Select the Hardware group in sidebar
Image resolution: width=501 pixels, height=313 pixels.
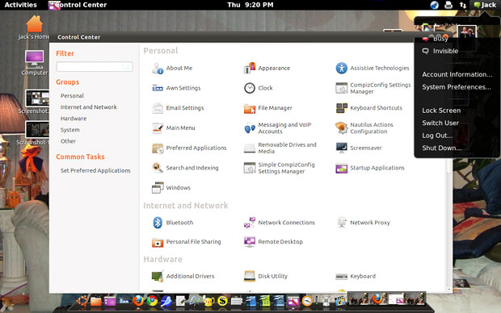[x=74, y=119]
